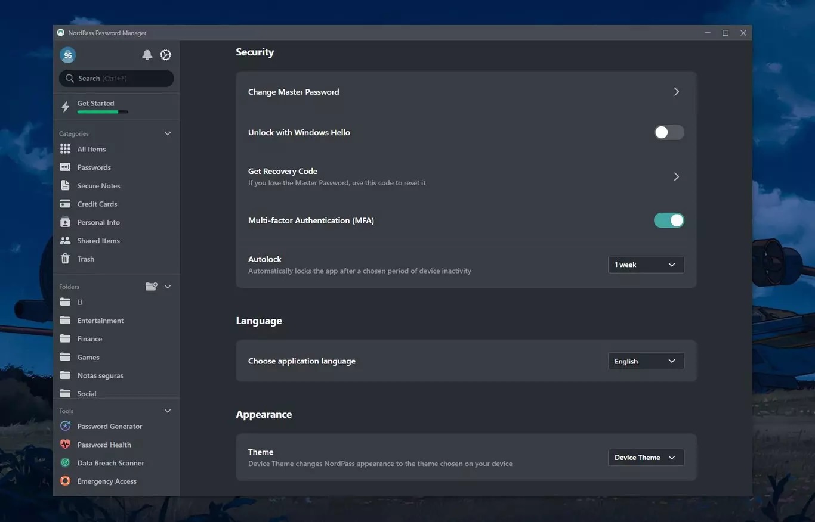Viewport: 815px width, 522px height.
Task: Open Get Recovery Code option
Action: [466, 176]
